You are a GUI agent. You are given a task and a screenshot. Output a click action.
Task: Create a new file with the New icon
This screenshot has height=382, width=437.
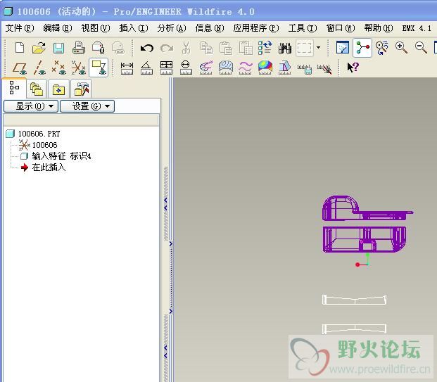click(20, 48)
